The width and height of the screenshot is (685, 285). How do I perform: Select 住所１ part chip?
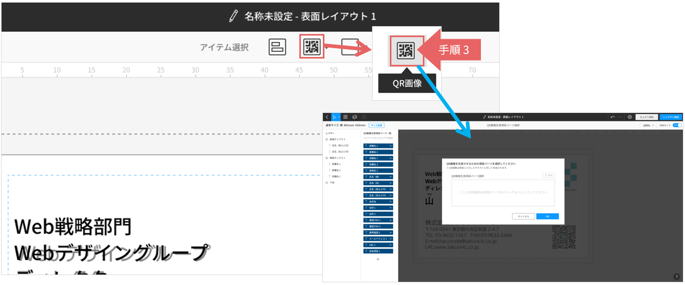pyautogui.click(x=378, y=208)
